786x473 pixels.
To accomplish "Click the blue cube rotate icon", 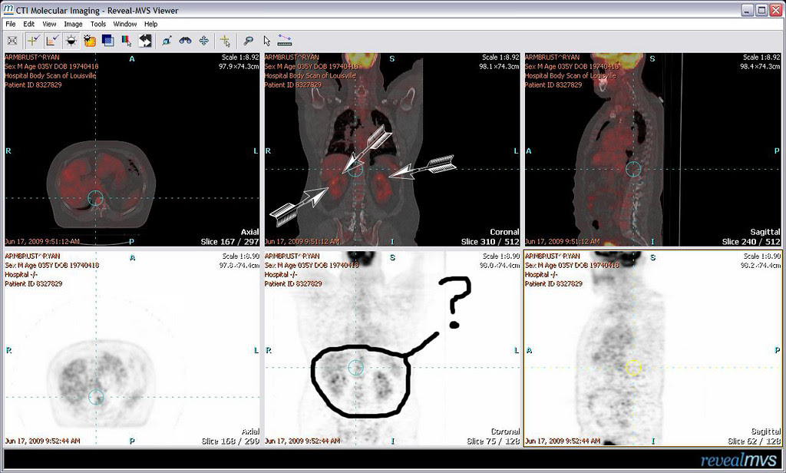I will [167, 41].
